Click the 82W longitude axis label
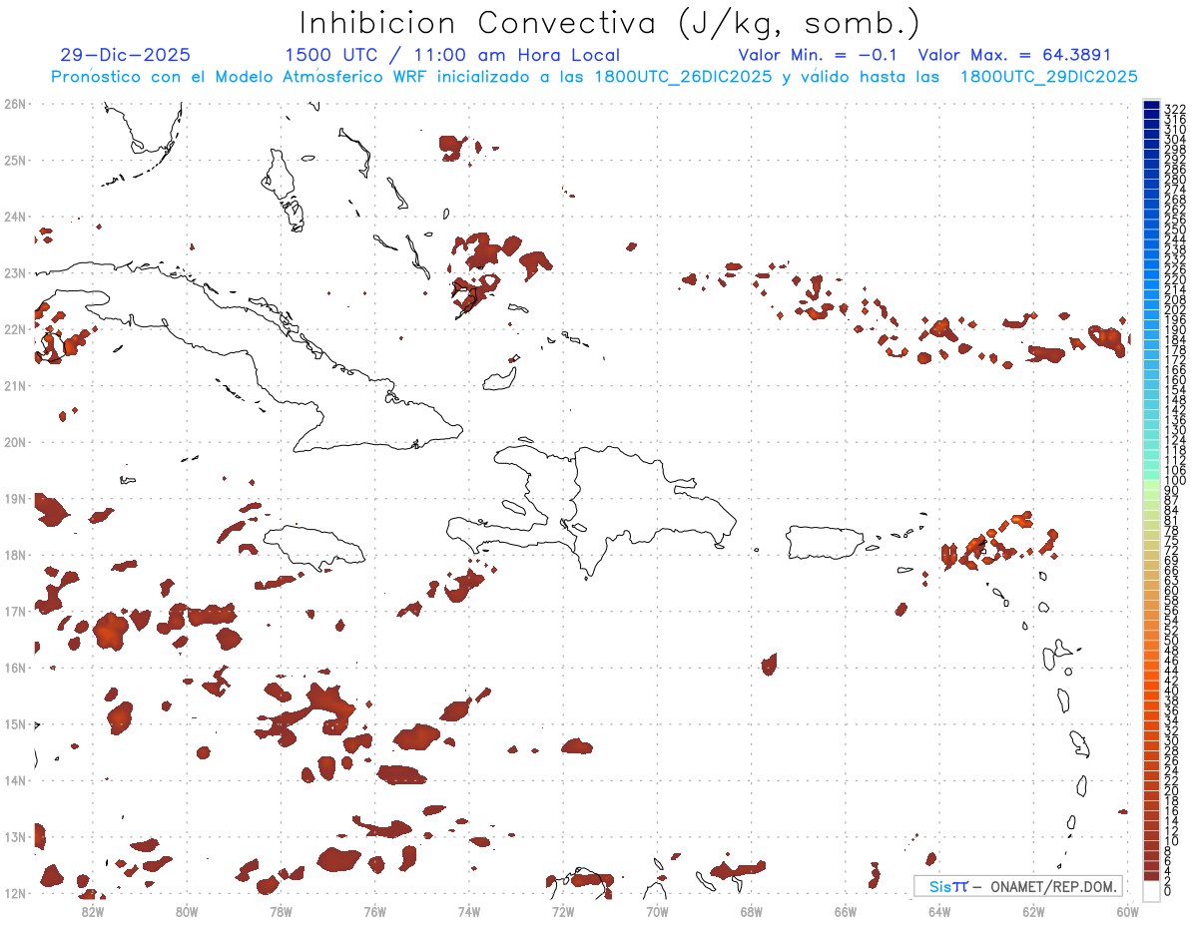Screen dimensions: 1198x925 (93, 910)
